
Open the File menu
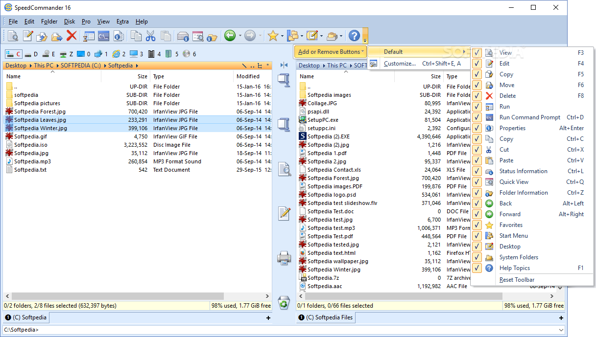pyautogui.click(x=13, y=22)
